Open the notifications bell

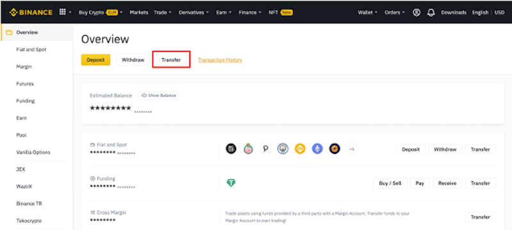coord(431,12)
